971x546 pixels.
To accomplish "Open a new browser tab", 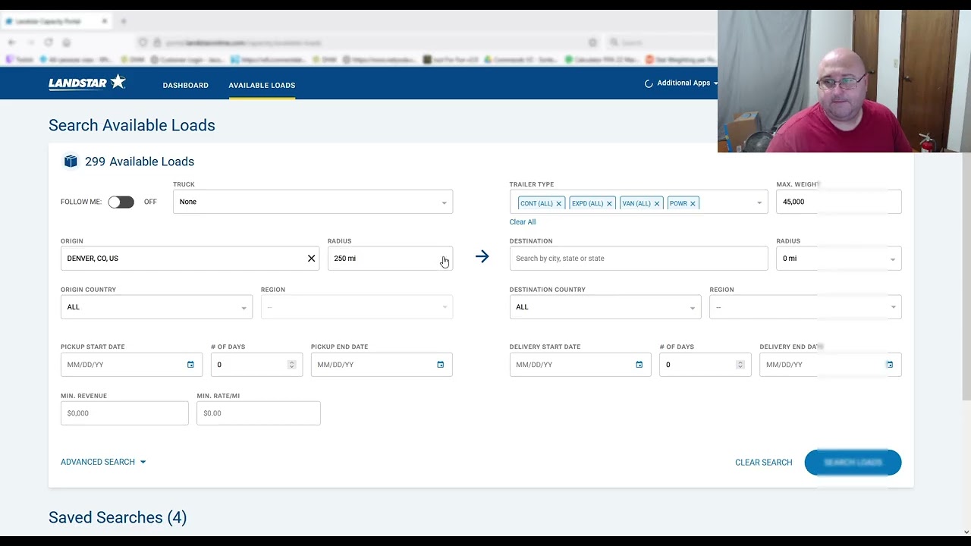I will click(x=124, y=21).
